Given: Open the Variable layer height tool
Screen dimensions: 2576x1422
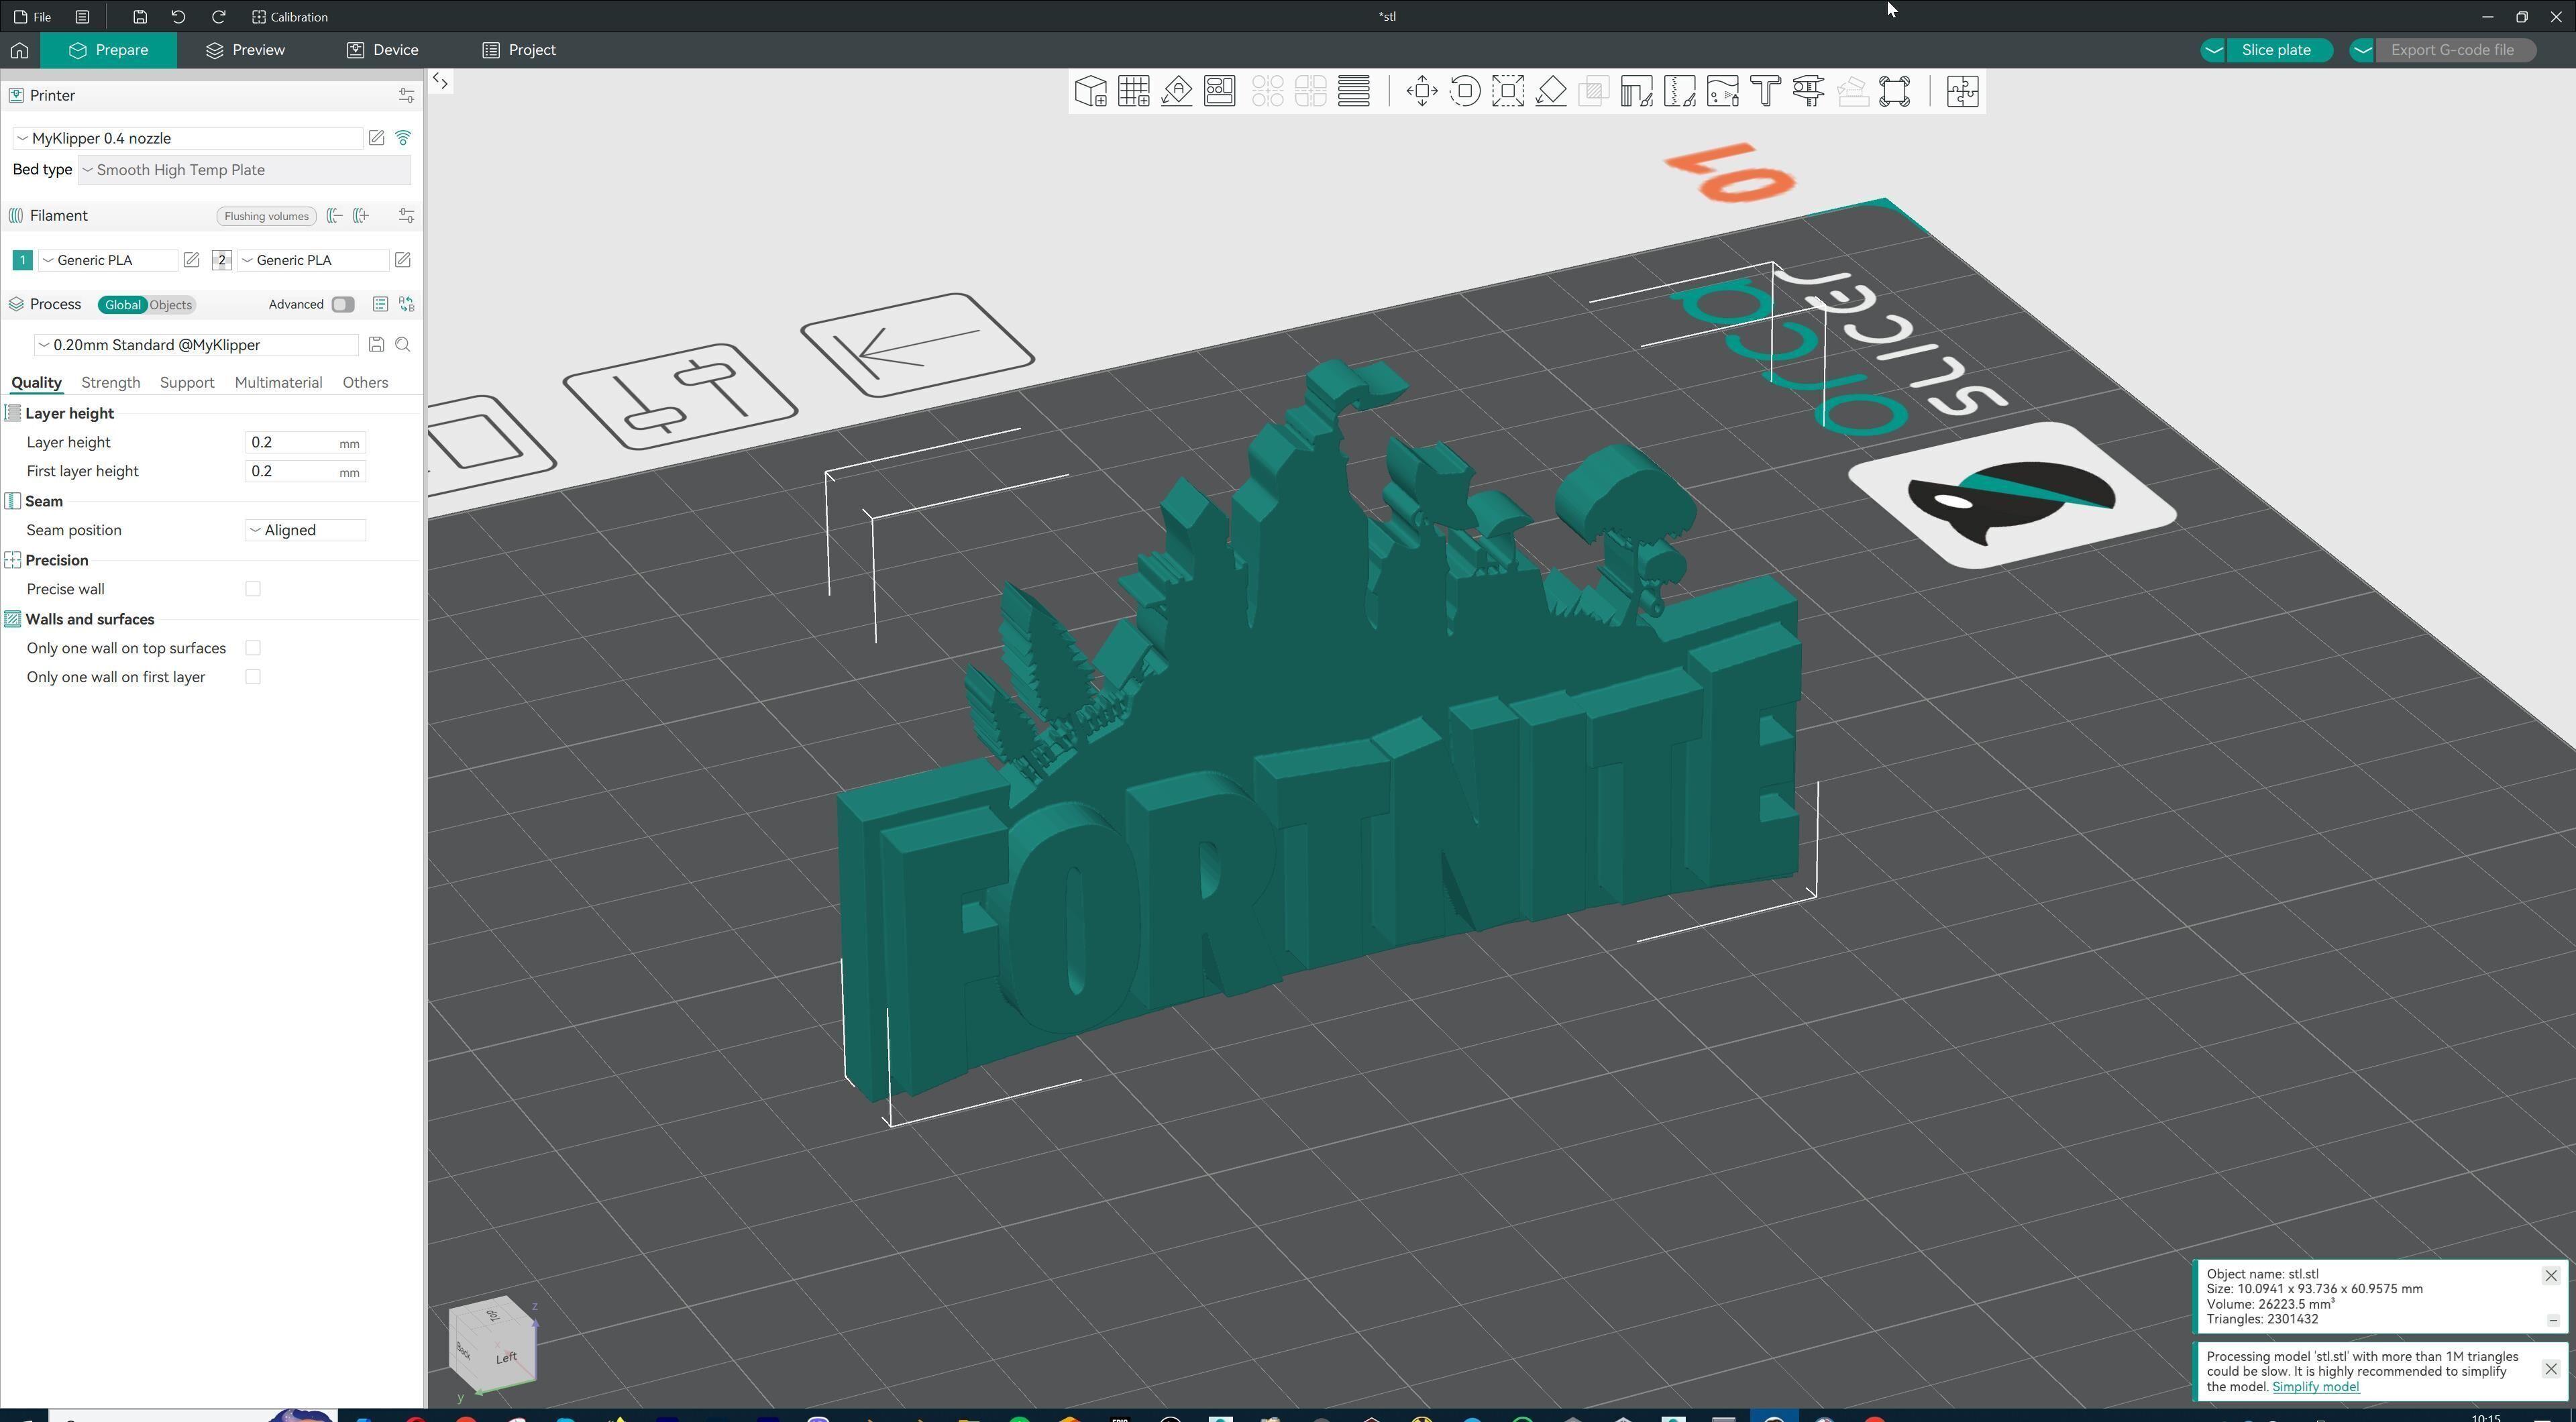Looking at the screenshot, I should (x=1354, y=91).
